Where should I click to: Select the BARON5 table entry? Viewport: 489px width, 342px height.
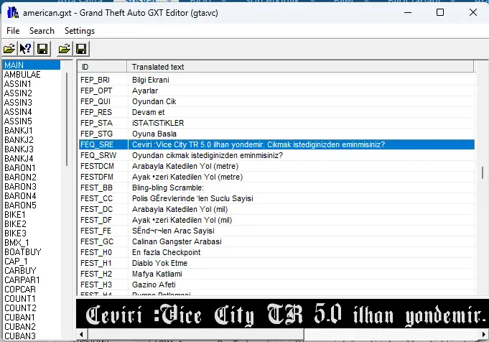pos(20,205)
